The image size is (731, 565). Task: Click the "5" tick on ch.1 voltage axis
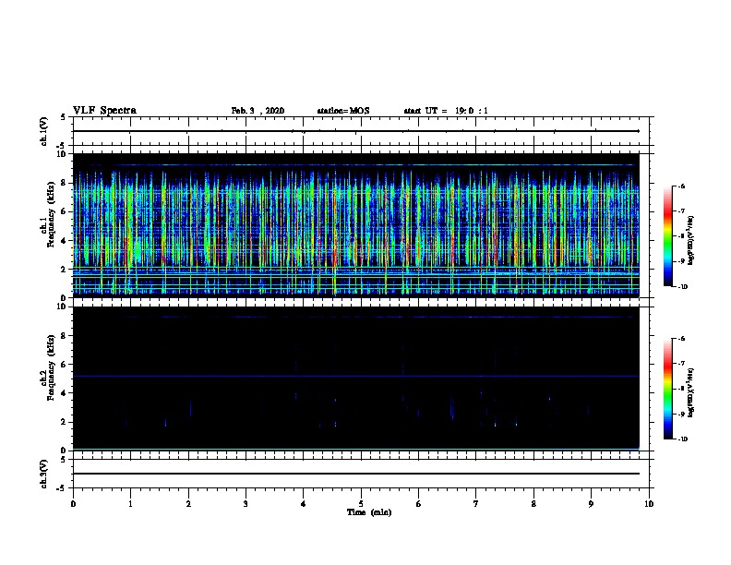tap(65, 117)
